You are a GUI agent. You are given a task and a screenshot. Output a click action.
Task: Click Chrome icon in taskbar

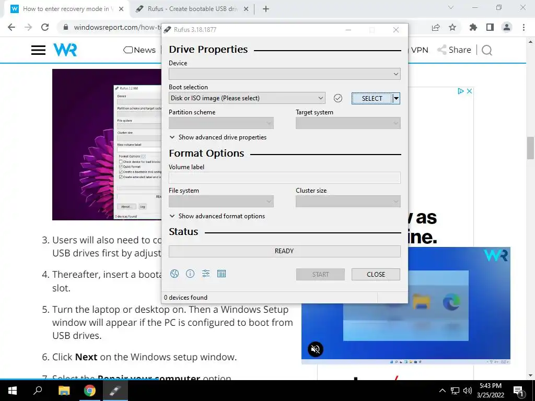pyautogui.click(x=90, y=391)
